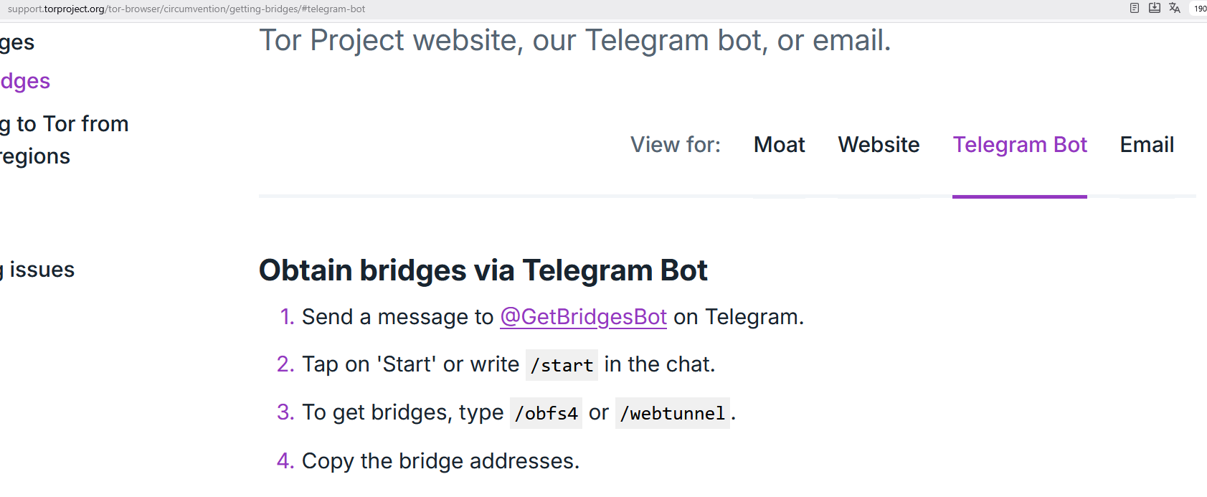The height and width of the screenshot is (497, 1207).
Task: Open the sidebar link ending with 'issues'
Action: [39, 270]
